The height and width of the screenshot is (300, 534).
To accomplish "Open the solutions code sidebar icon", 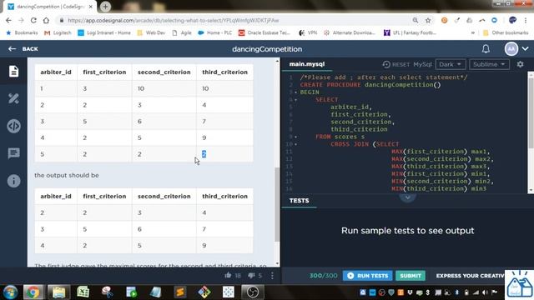I will (13, 126).
